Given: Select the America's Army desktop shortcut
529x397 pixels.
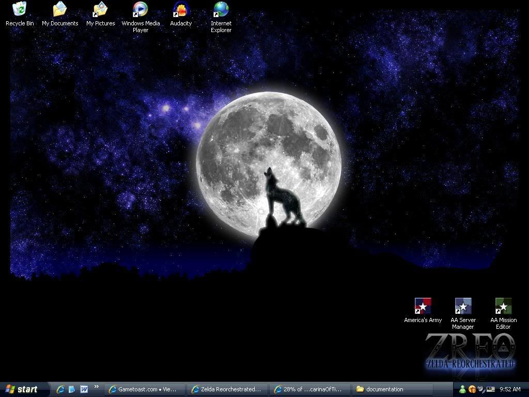Looking at the screenshot, I should click(423, 311).
